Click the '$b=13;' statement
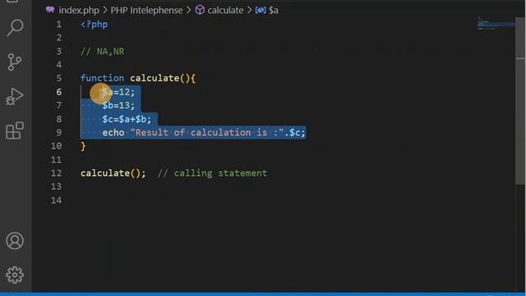Screen dimensions: 526x296 pyautogui.click(x=118, y=105)
